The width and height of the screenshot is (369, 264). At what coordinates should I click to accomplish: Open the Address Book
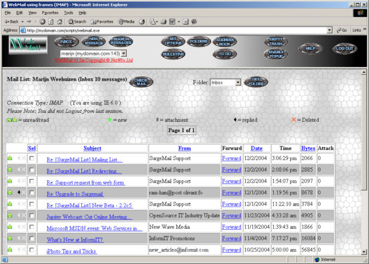pyautogui.click(x=225, y=42)
